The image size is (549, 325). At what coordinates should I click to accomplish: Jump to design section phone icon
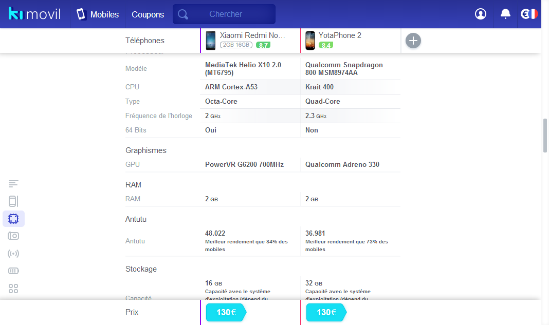click(13, 201)
